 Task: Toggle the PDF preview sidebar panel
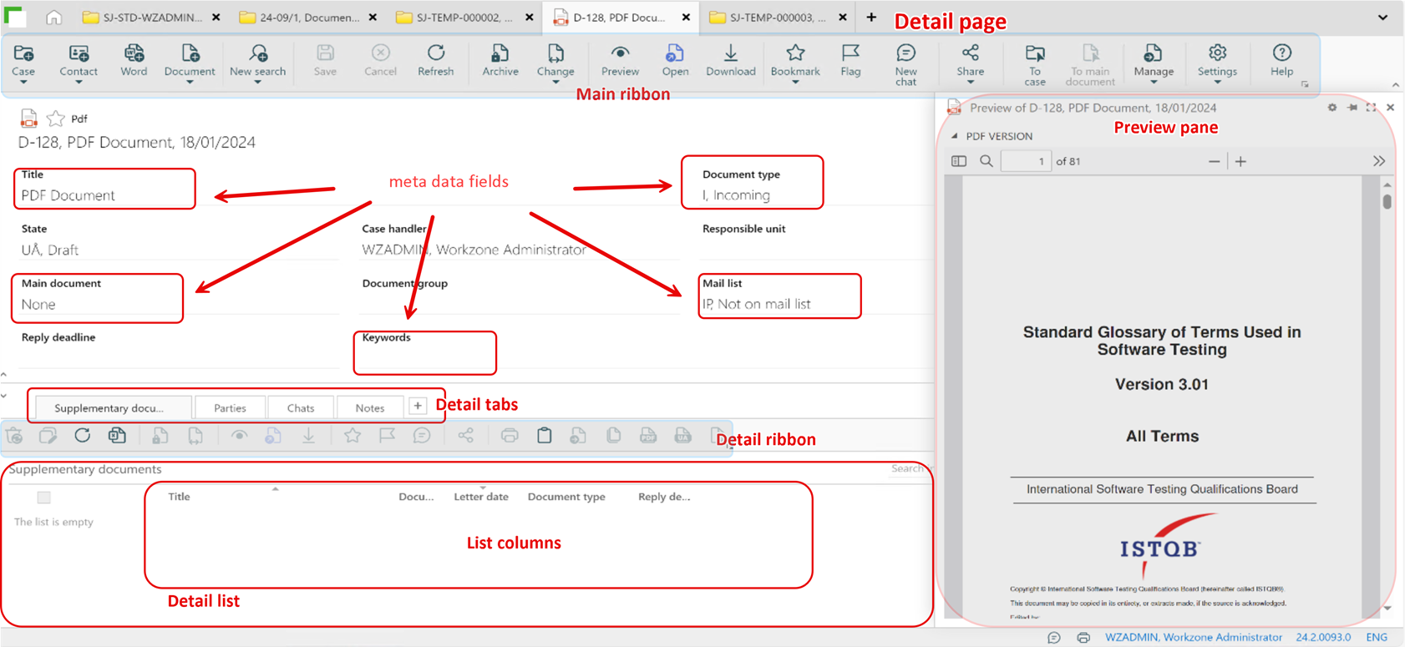coord(959,161)
